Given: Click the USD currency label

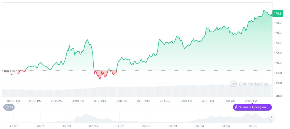Looking at the screenshot, I should (x=279, y=96).
